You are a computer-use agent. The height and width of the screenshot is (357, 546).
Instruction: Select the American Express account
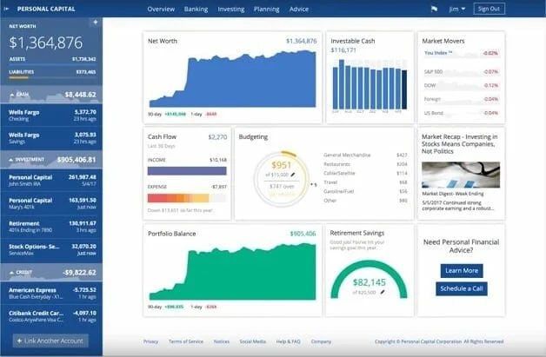[x=51, y=293]
